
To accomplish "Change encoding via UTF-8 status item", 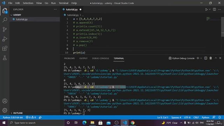I will (x=187, y=118).
